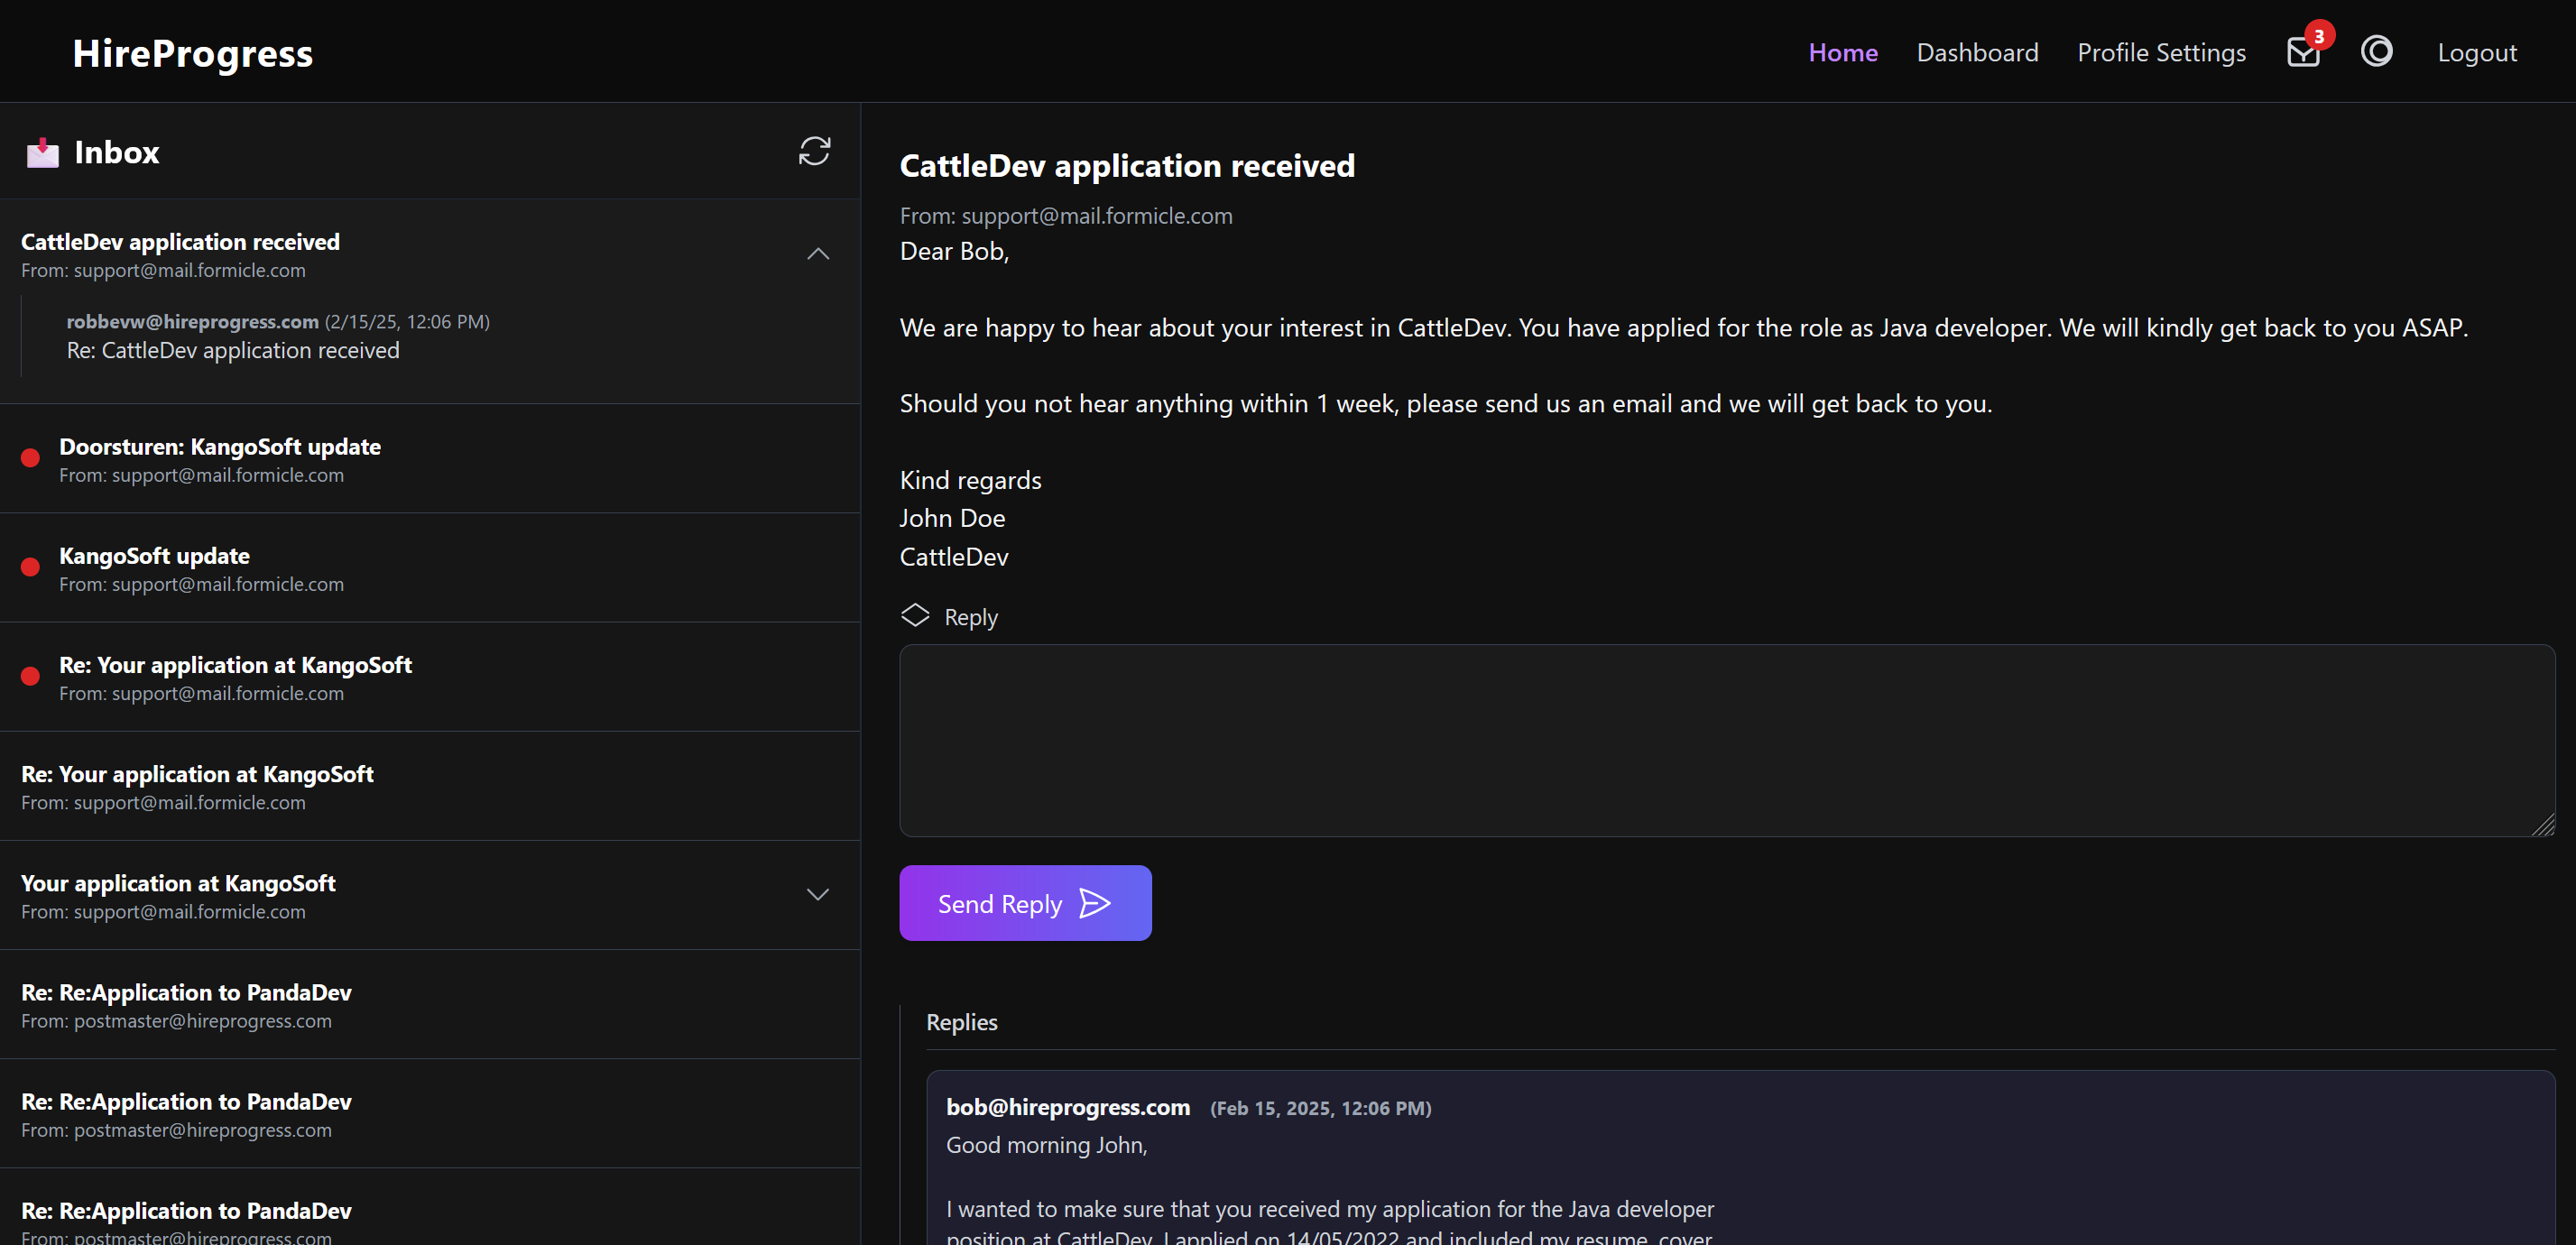This screenshot has height=1245, width=2576.
Task: Select the Reply diamond icon below the email
Action: tap(914, 615)
